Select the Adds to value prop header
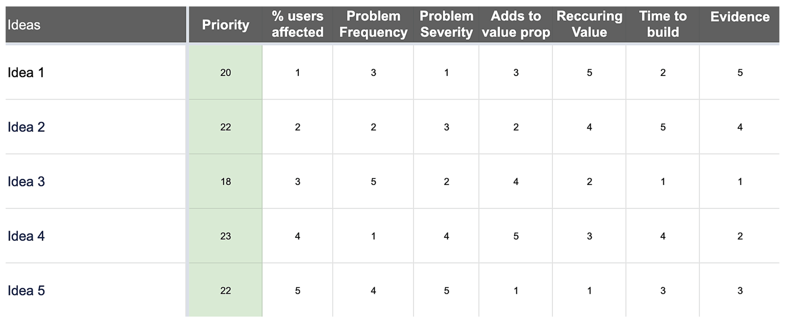 (x=516, y=25)
